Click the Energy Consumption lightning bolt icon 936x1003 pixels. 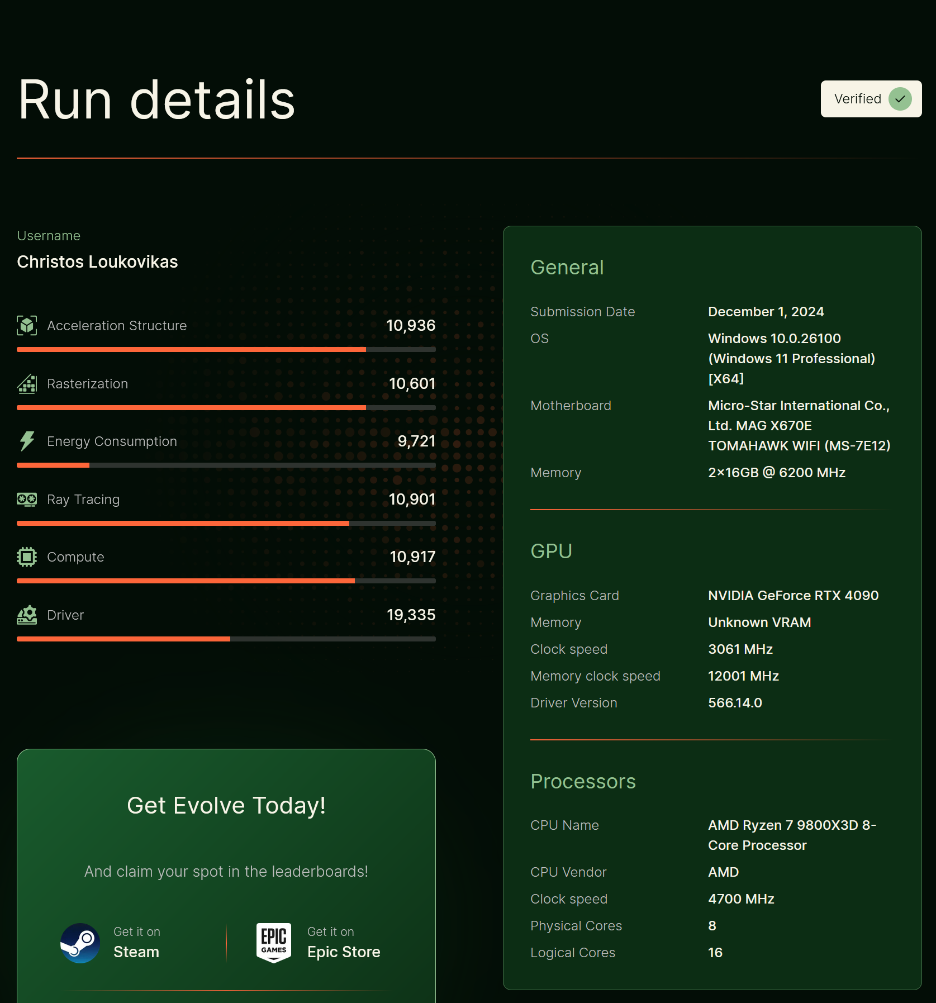tap(27, 441)
